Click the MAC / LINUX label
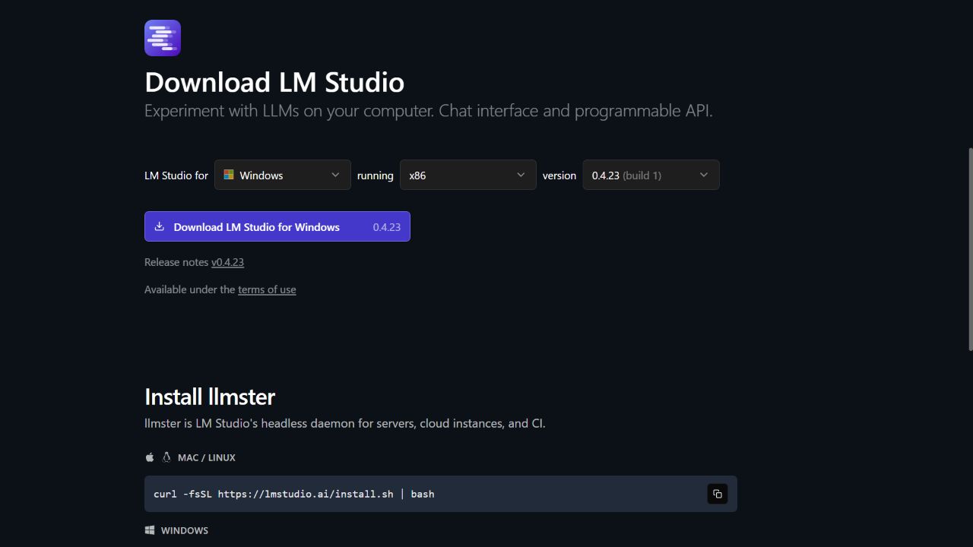The image size is (973, 547). [207, 457]
